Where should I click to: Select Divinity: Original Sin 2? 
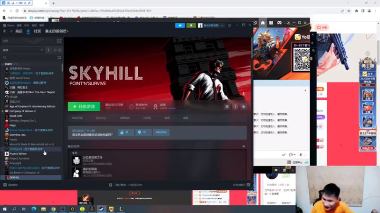tap(22, 121)
